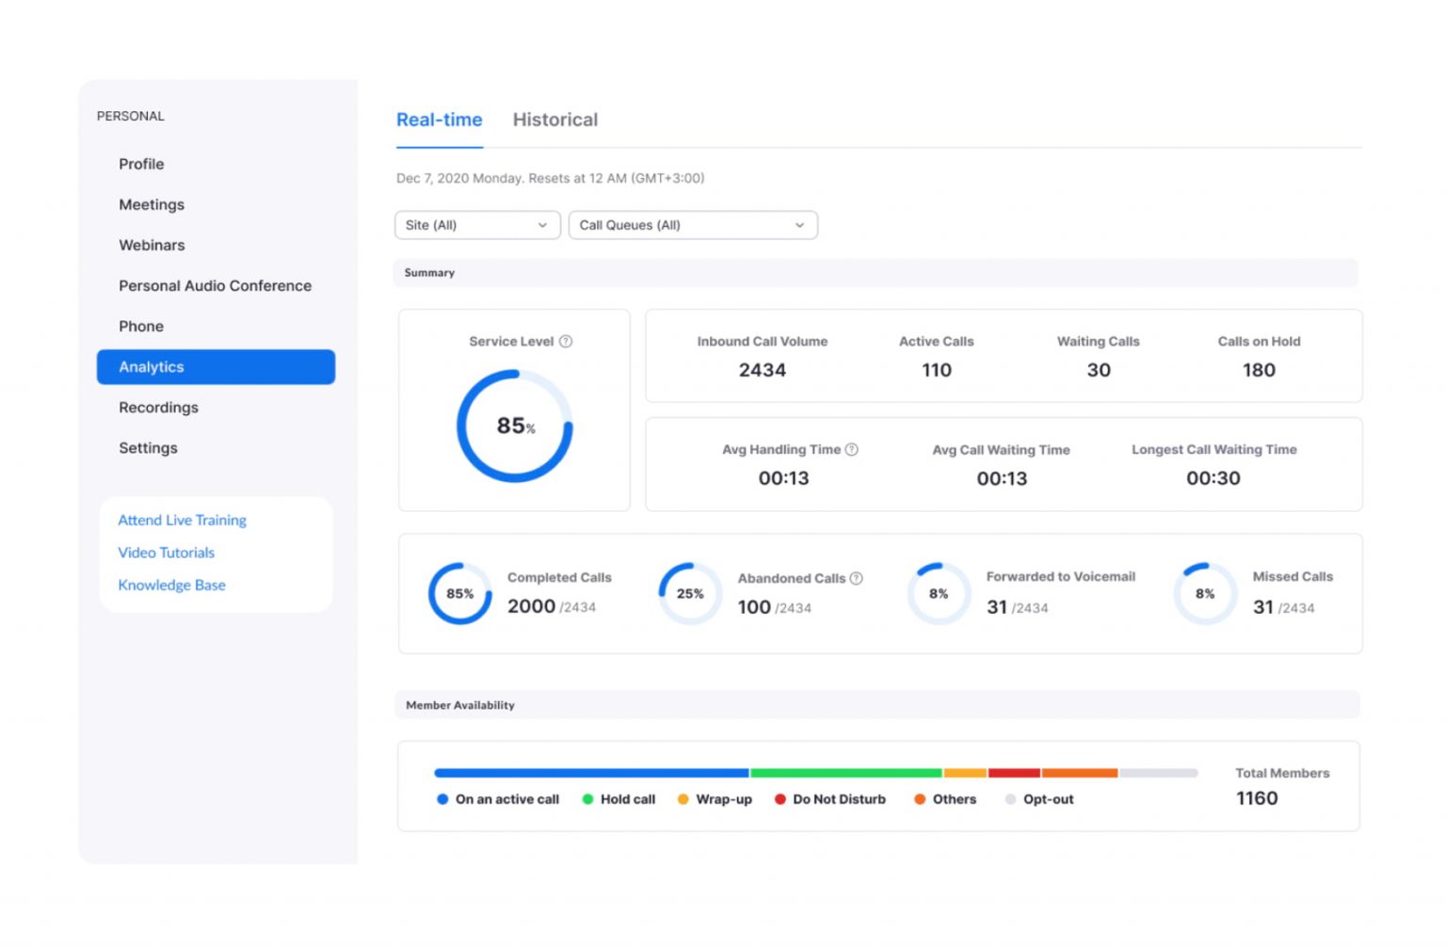Click the Service Level circular gauge

pos(515,426)
